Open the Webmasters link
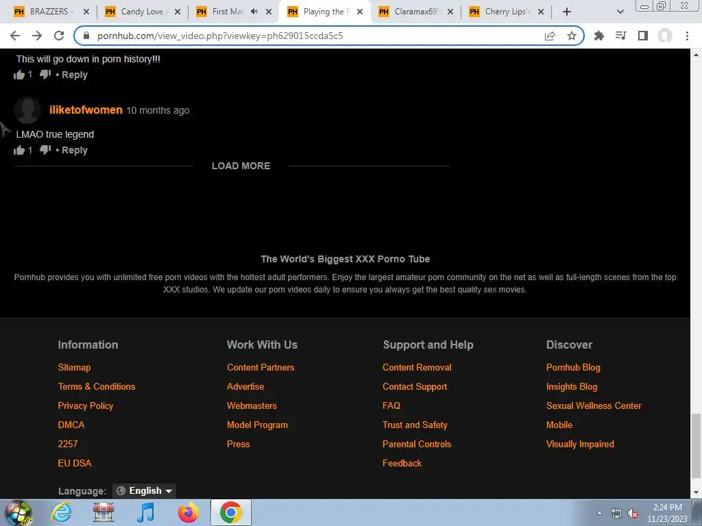 click(252, 405)
